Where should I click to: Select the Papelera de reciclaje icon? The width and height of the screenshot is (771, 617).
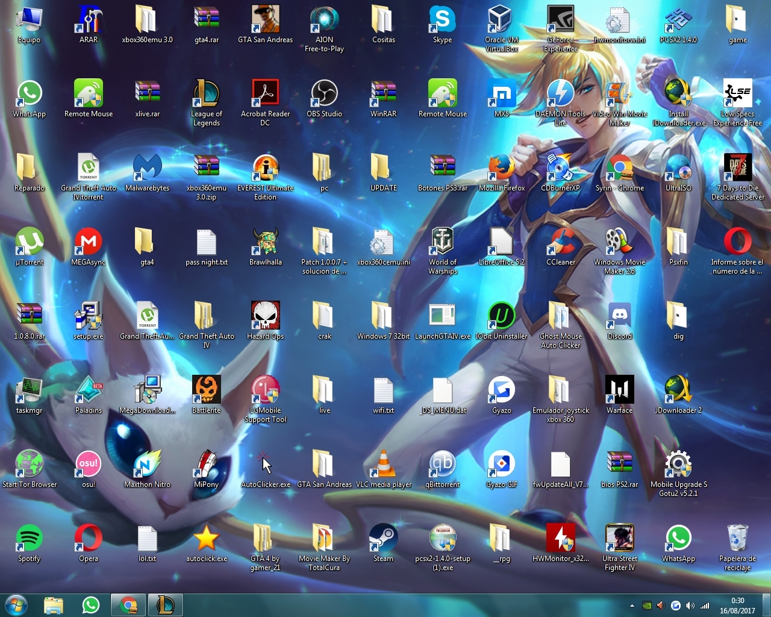click(737, 537)
